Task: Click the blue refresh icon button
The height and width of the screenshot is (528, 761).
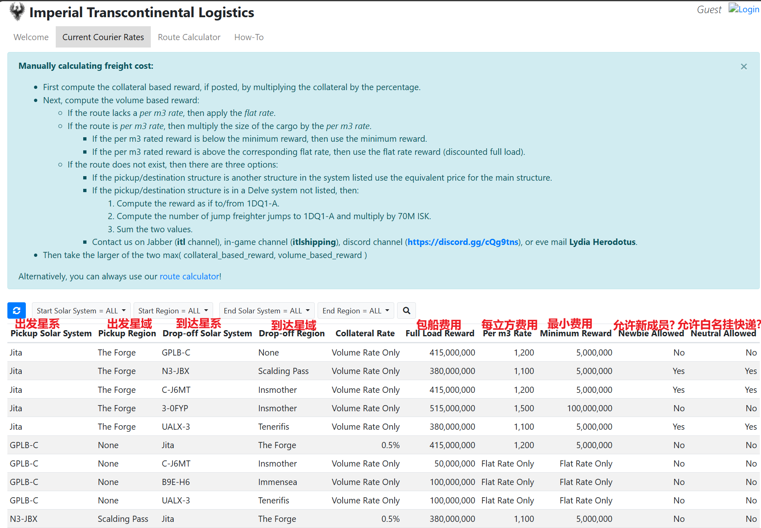Action: coord(16,310)
